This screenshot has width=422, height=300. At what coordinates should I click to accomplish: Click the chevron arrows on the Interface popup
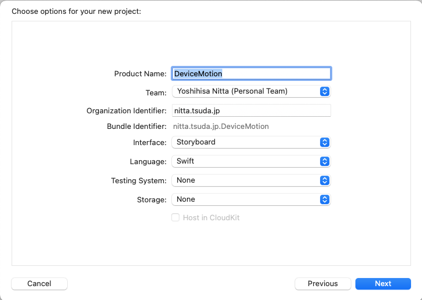pyautogui.click(x=325, y=142)
